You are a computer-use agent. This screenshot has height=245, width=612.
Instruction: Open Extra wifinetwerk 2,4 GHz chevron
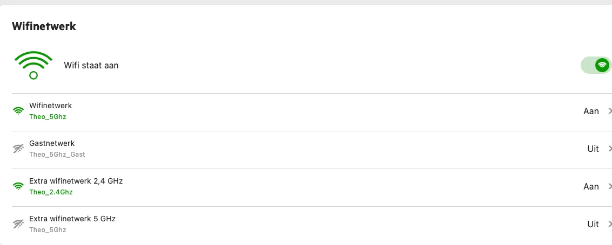(x=610, y=187)
